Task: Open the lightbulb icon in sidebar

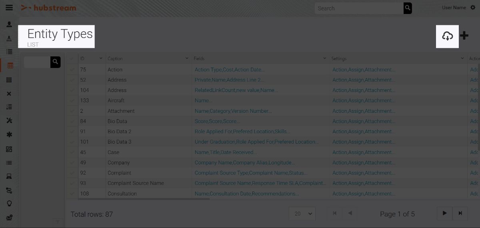Action: coord(9,204)
